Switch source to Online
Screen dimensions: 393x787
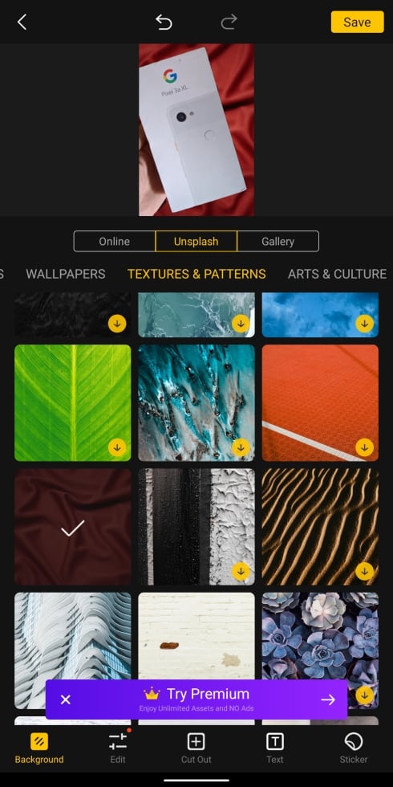click(114, 242)
